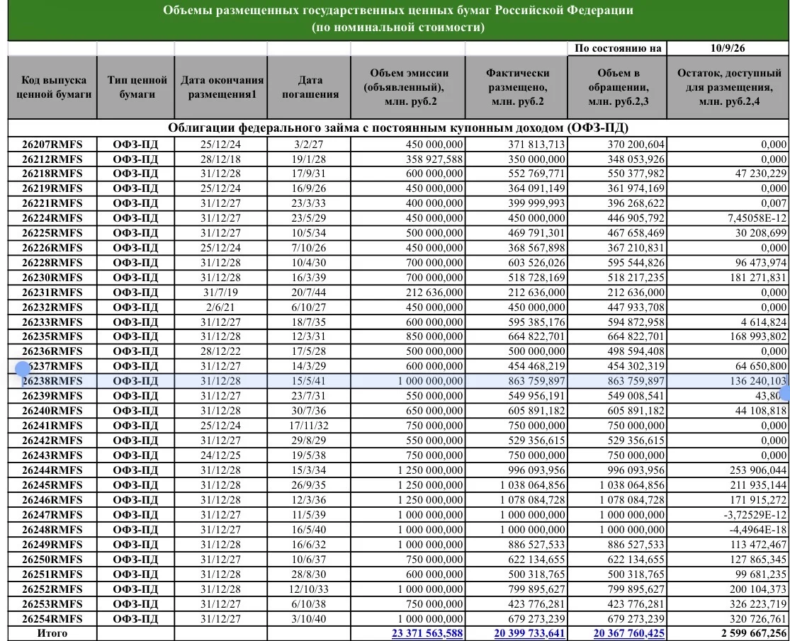Select placement end date 24/12/25
This screenshot has width=790, height=641.
220,455
